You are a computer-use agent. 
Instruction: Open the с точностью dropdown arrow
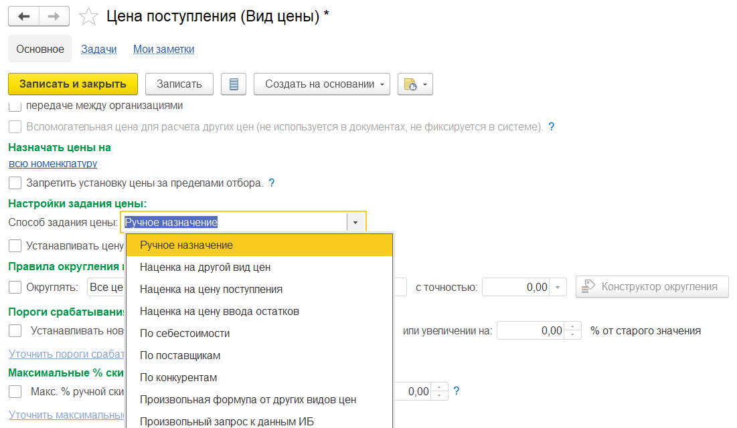(558, 288)
